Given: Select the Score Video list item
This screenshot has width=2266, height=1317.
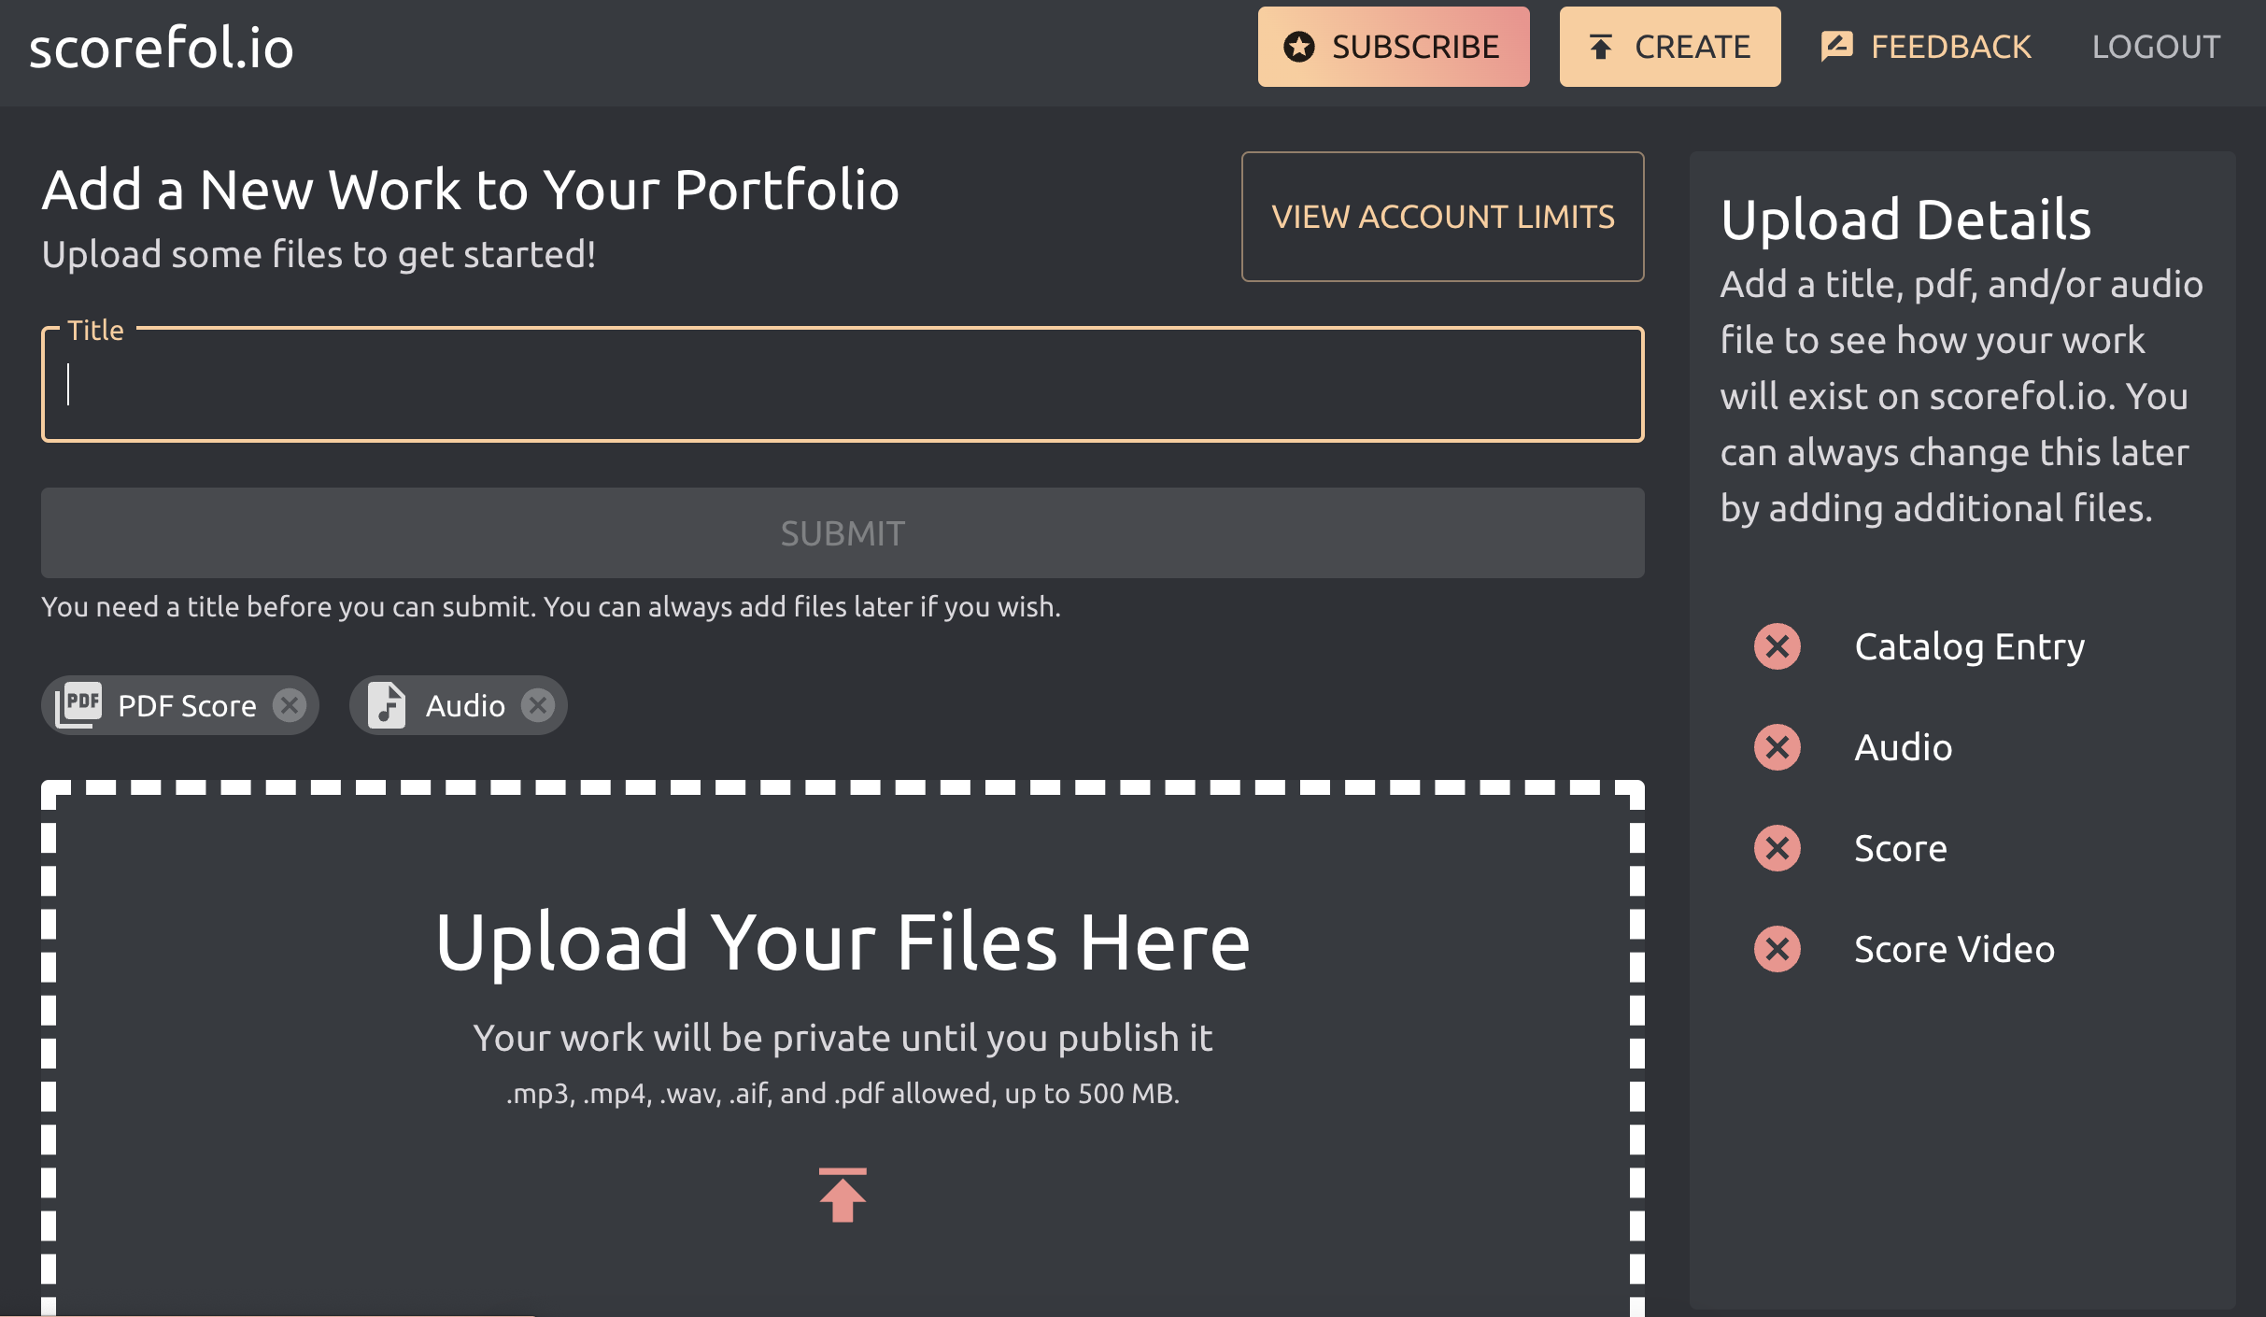Looking at the screenshot, I should (1954, 949).
